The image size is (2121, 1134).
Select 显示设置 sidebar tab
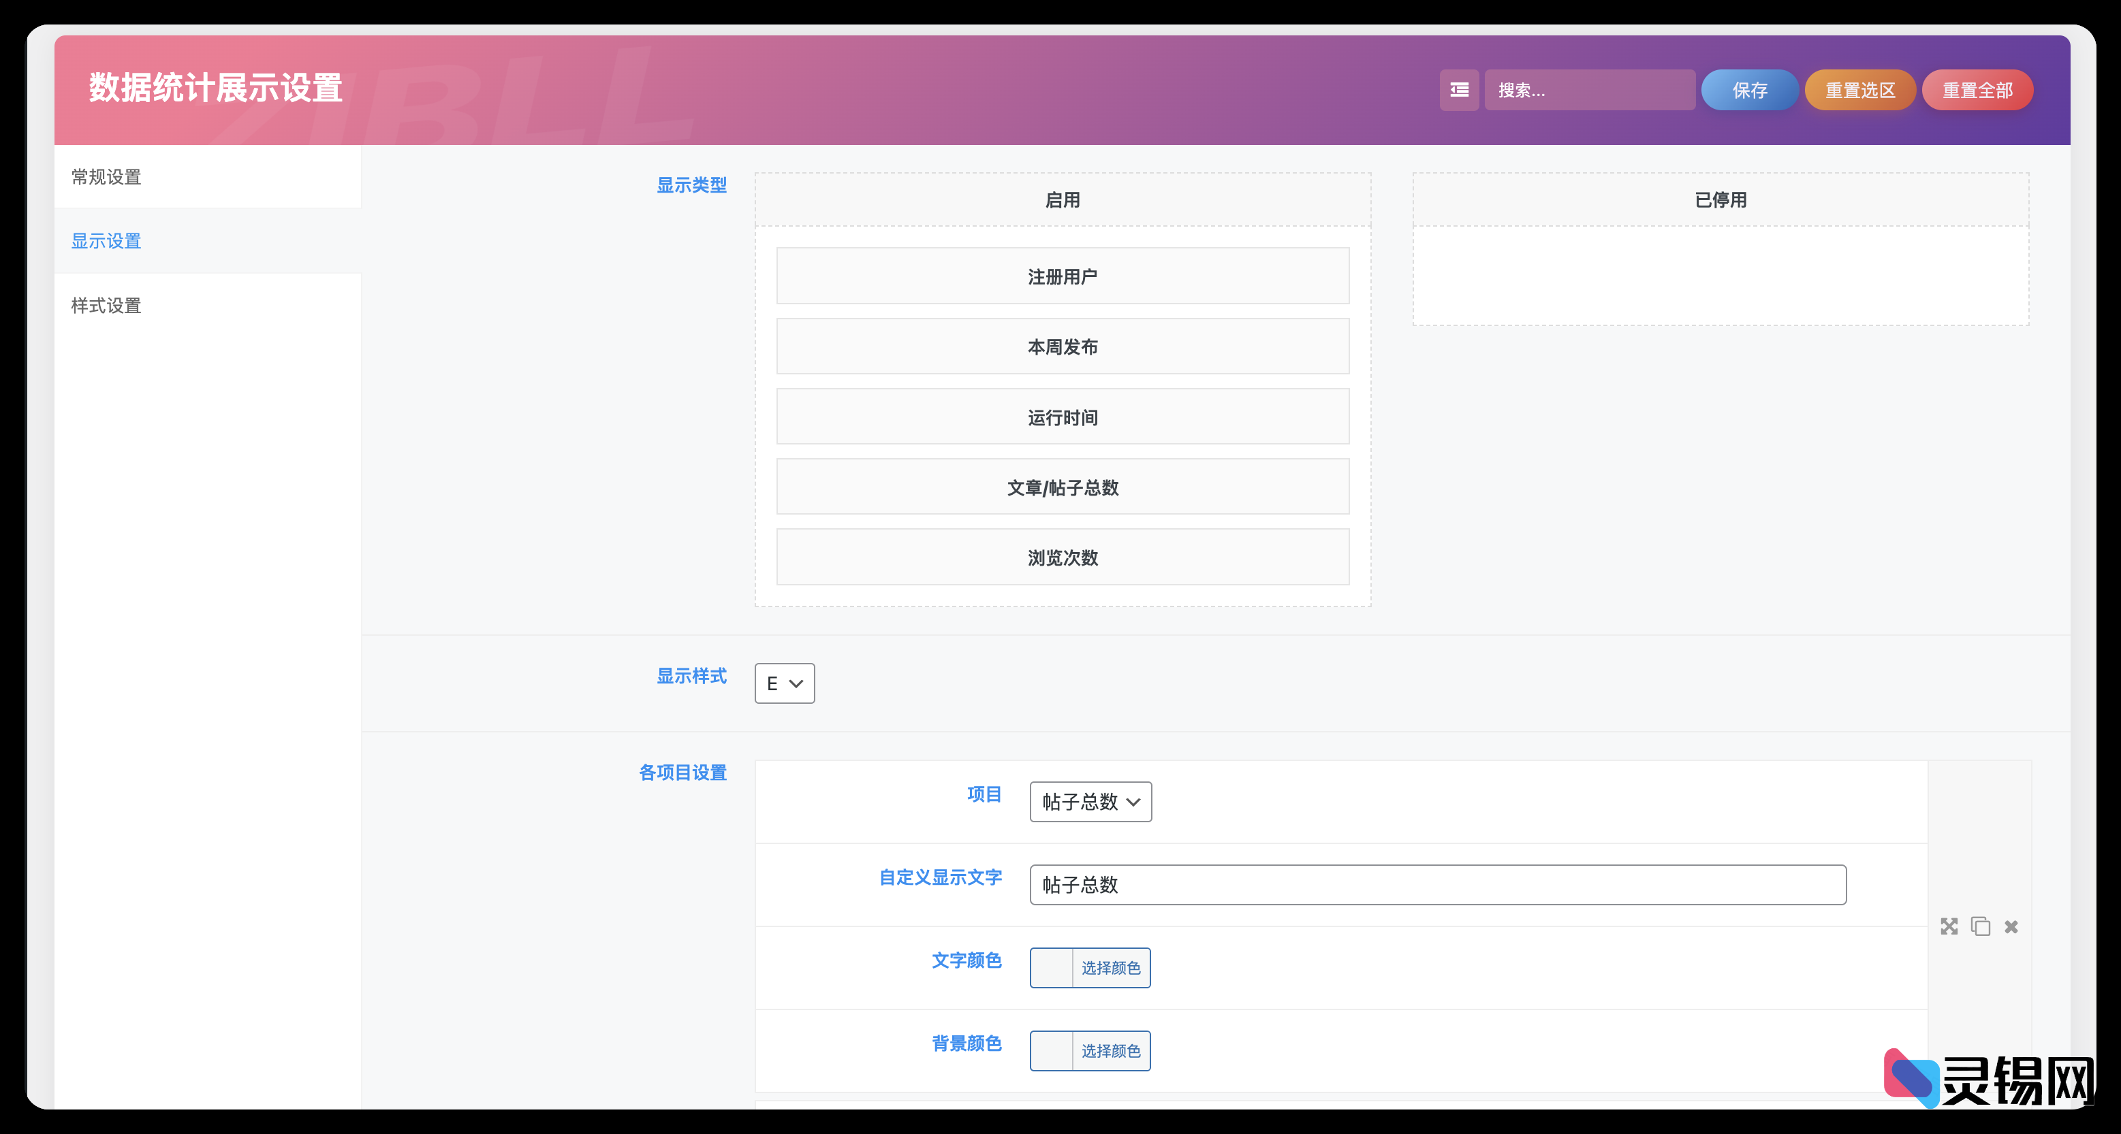(x=106, y=241)
